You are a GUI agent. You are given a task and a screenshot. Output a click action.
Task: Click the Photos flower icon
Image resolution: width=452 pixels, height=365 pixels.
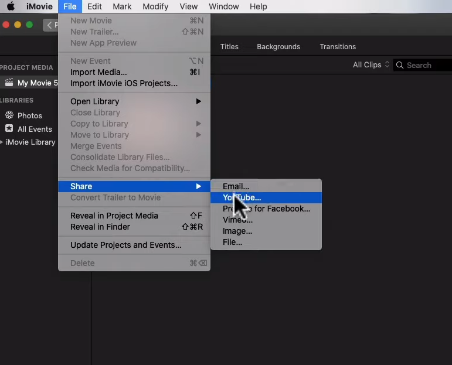(9, 115)
